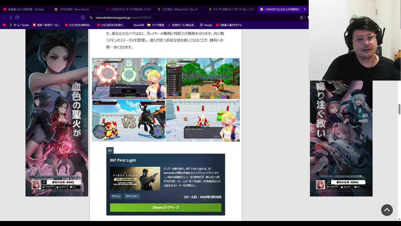Close the LiTMUS tab with its X
Viewport: 401px width, 226px height.
point(305,9)
